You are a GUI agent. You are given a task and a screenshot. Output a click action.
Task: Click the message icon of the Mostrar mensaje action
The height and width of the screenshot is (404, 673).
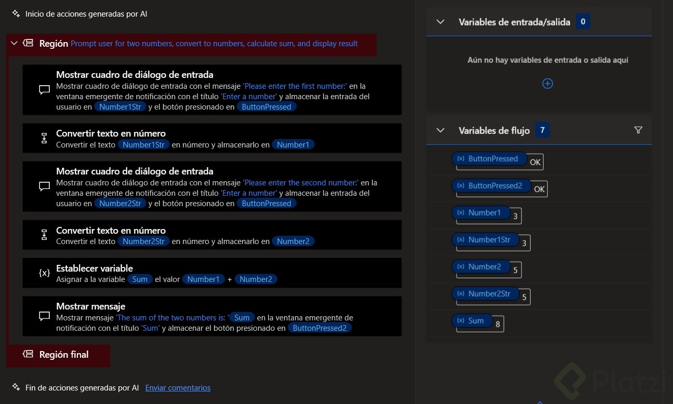(x=44, y=316)
